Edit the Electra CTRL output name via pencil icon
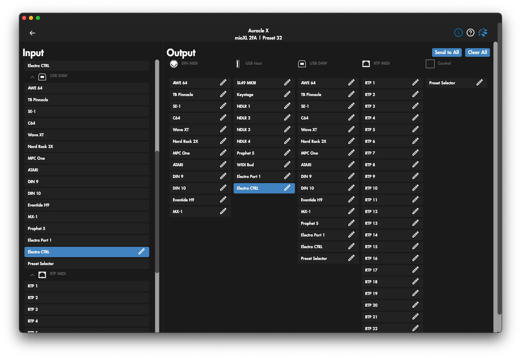This screenshot has height=358, width=521. click(x=287, y=188)
